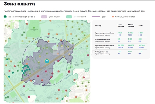This screenshot has height=104, width=155.
Task: Click the purple 5 min walk swatch
Action: (x=44, y=17)
